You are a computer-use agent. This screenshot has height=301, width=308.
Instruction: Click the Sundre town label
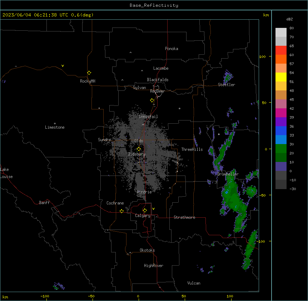point(104,140)
